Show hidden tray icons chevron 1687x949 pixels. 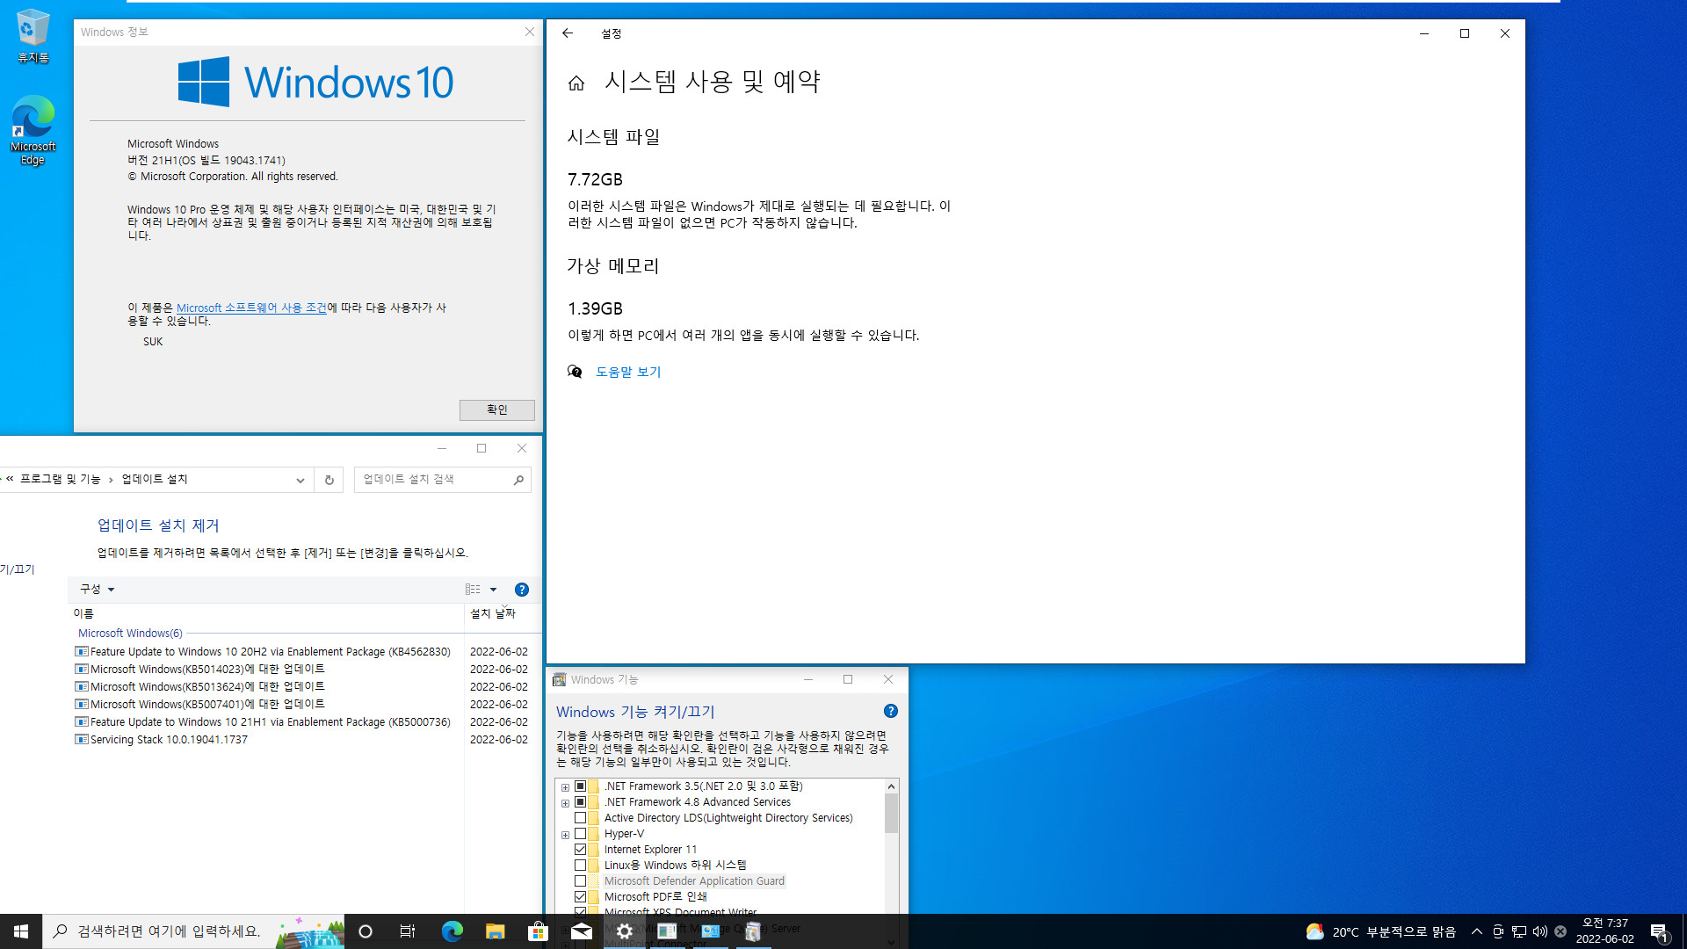(x=1477, y=931)
